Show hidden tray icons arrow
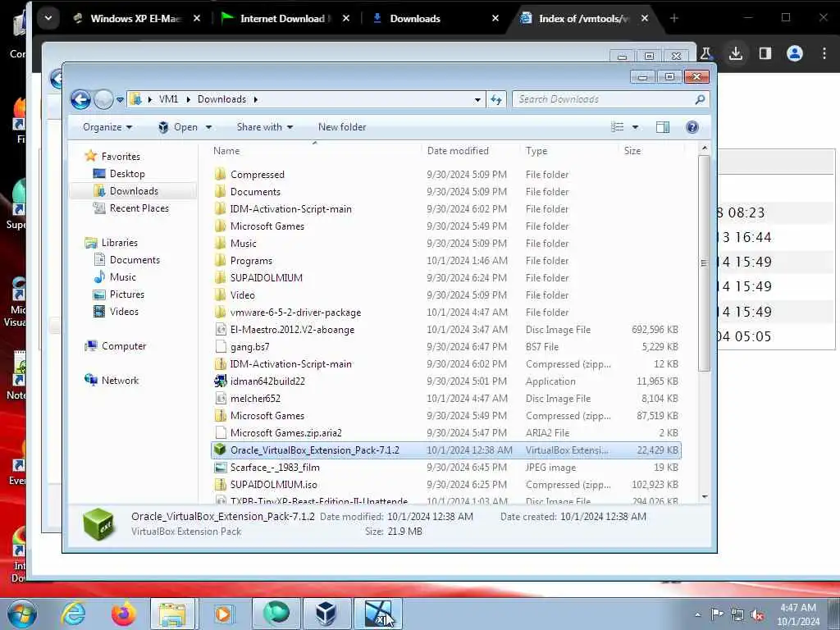The width and height of the screenshot is (840, 630). [697, 615]
